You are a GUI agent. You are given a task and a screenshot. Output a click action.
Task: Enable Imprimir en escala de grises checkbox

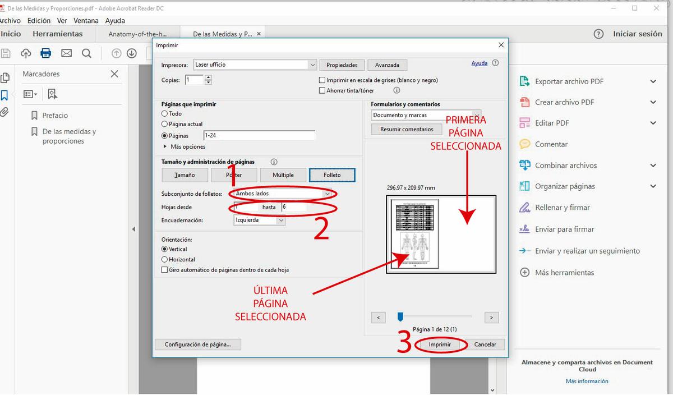(322, 80)
